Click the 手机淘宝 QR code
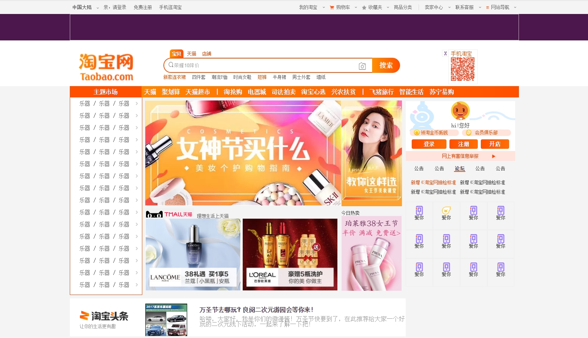This screenshot has height=338, width=588. [463, 69]
